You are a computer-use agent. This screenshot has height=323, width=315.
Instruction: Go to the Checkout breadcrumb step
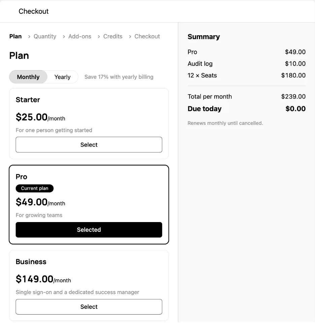pyautogui.click(x=147, y=36)
